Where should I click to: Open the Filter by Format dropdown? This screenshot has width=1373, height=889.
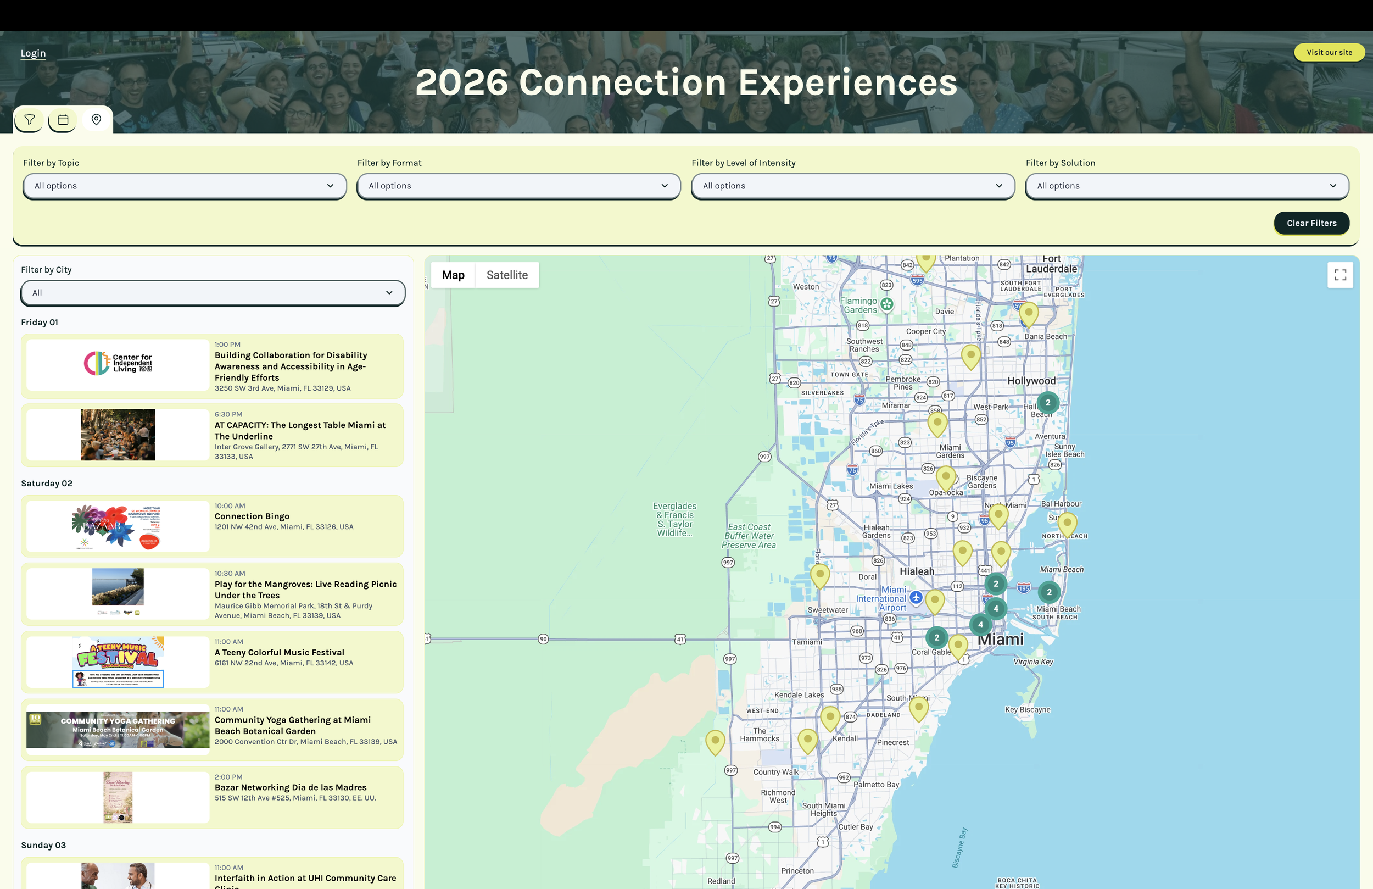tap(518, 186)
